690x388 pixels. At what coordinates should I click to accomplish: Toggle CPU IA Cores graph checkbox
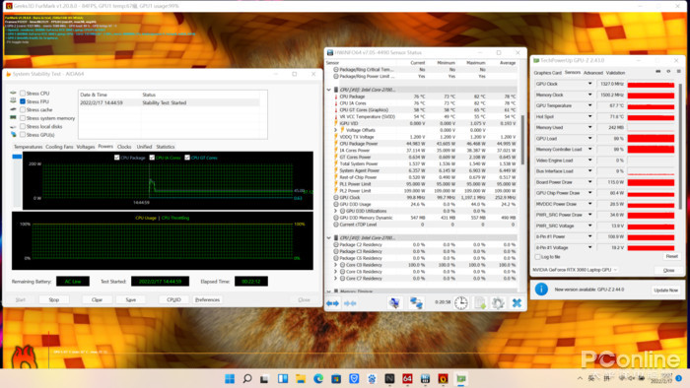pos(152,158)
